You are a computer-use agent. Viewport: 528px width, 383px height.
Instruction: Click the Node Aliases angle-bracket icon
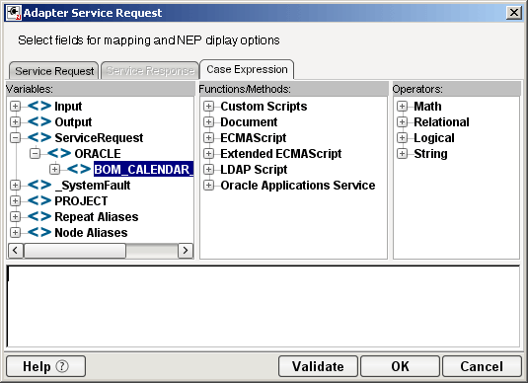click(x=39, y=232)
